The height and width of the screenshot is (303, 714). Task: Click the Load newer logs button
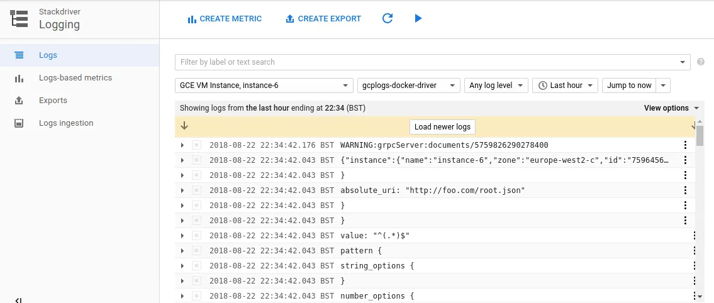tap(442, 126)
